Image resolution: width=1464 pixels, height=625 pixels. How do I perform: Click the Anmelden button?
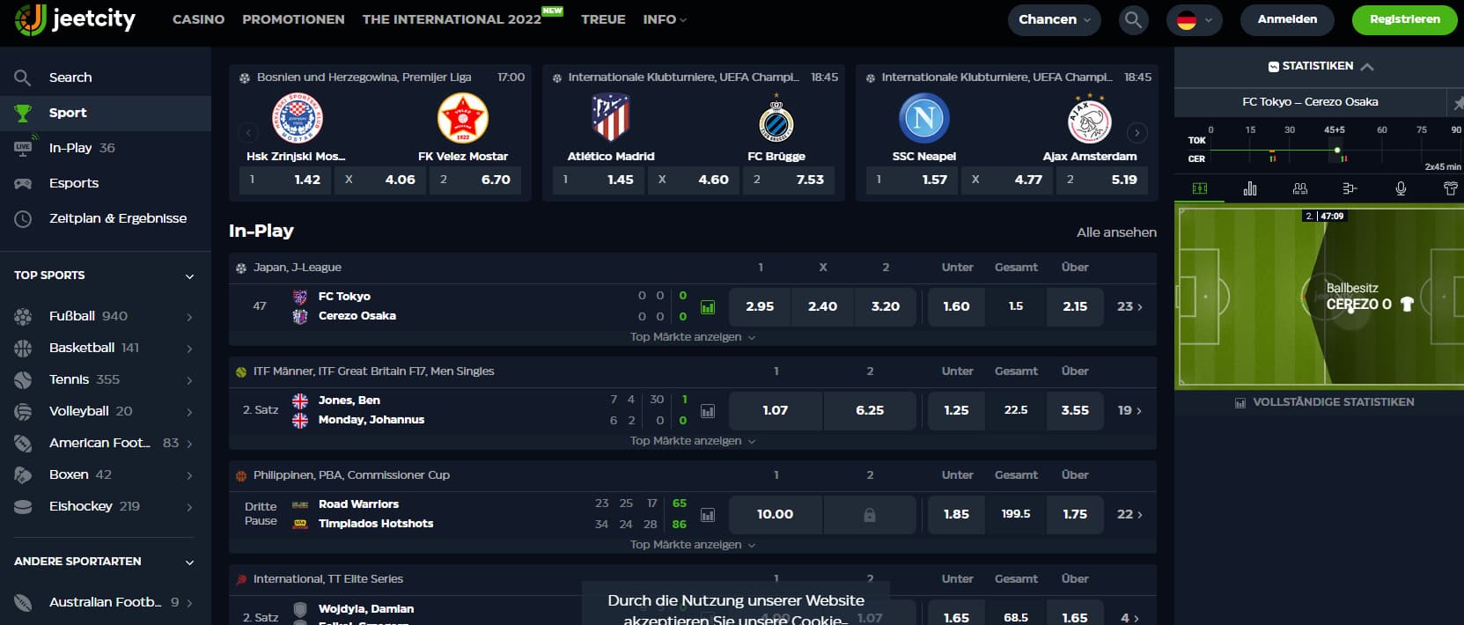click(1287, 19)
